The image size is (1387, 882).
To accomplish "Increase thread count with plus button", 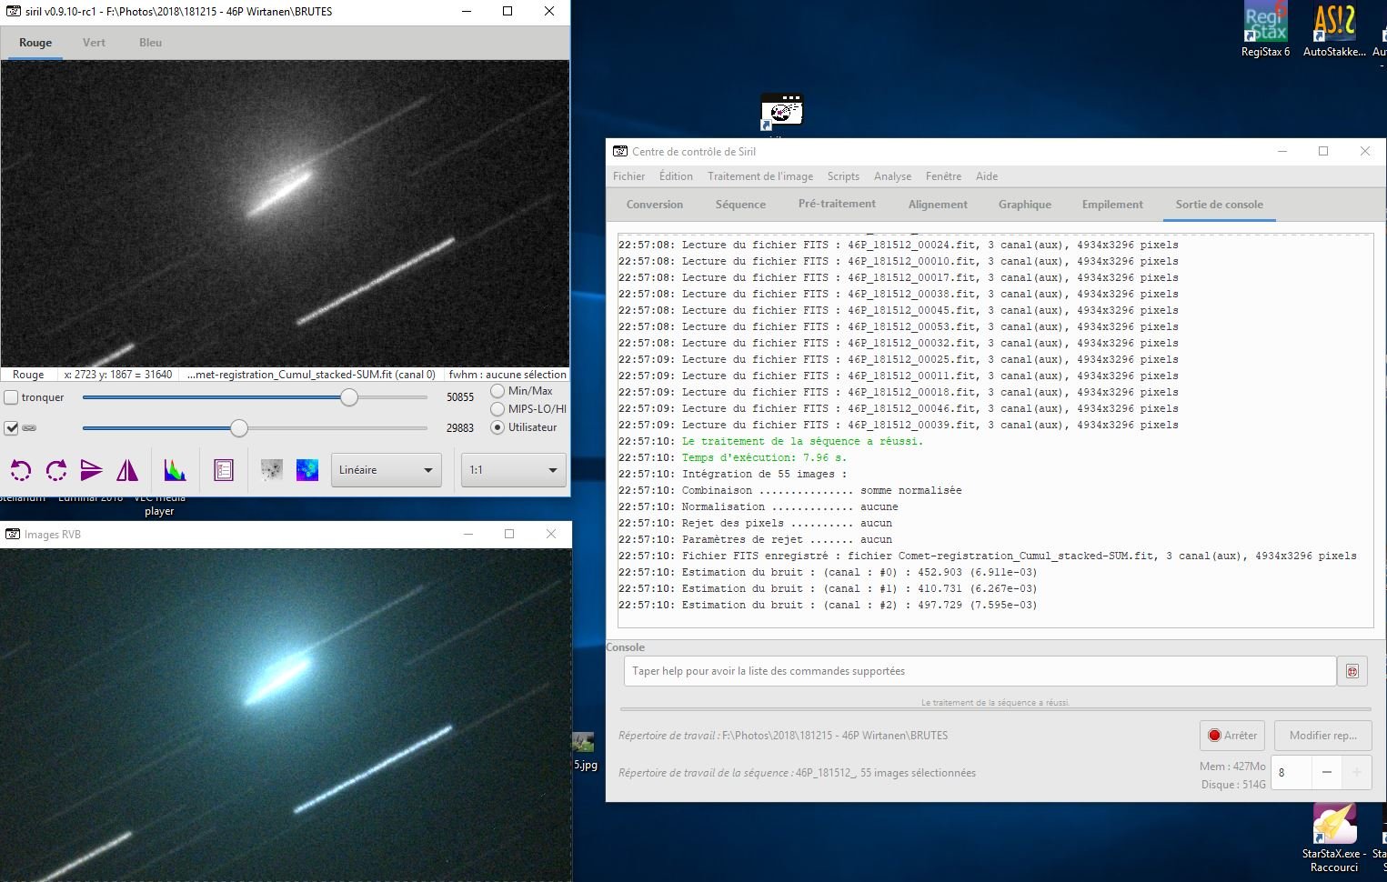I will pos(1356,772).
